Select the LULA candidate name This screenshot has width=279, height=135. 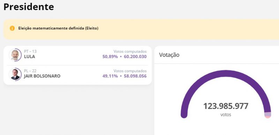point(30,57)
